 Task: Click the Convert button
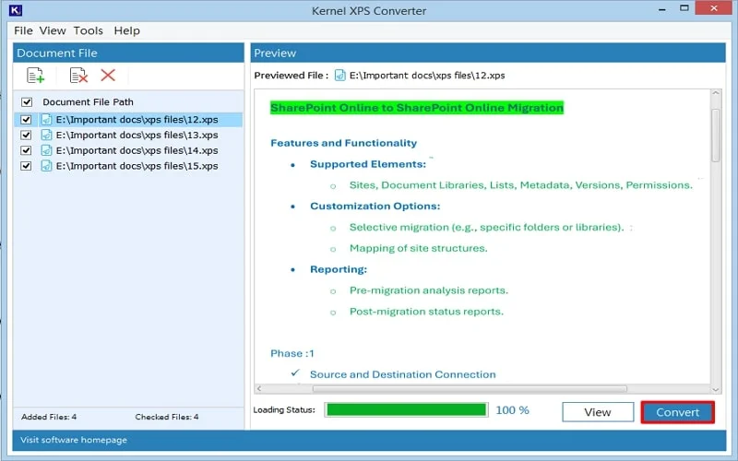point(678,412)
